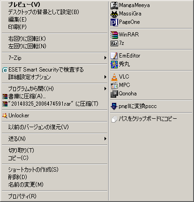Select the 秀丸 editor icon
This screenshot has height=202, width=194.
point(114,65)
